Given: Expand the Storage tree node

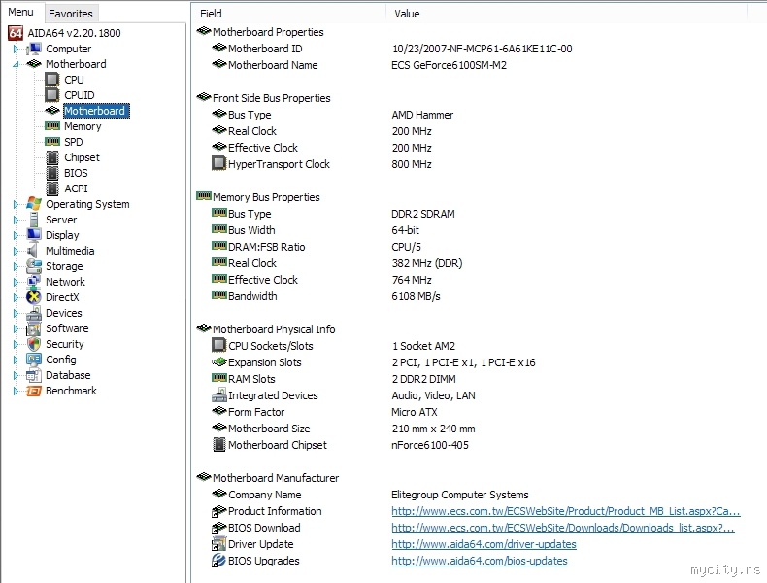Looking at the screenshot, I should point(16,266).
